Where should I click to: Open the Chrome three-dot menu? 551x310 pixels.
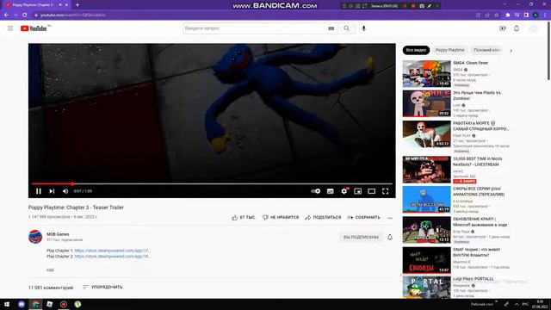(545, 15)
